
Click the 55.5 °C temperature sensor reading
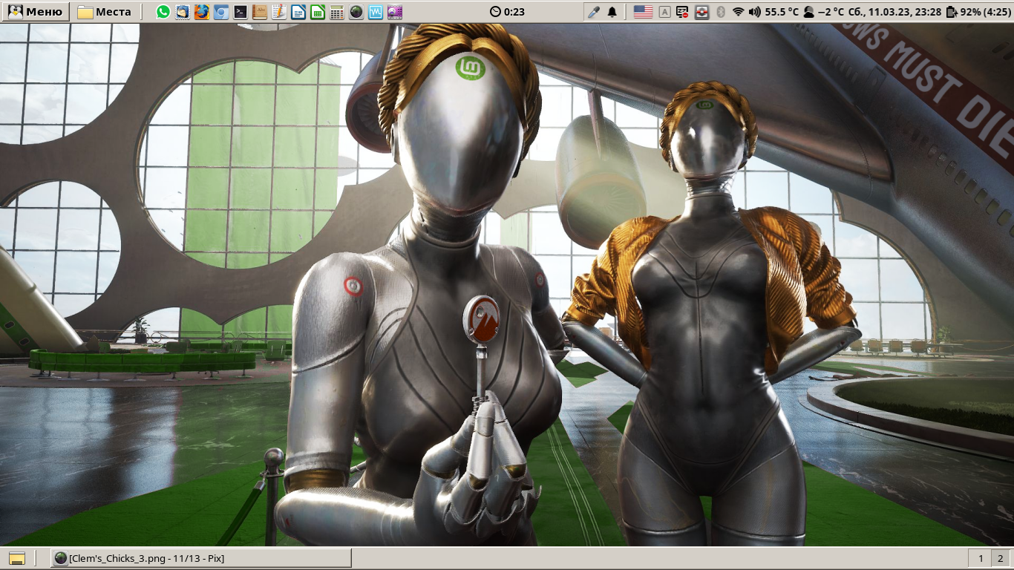pyautogui.click(x=782, y=12)
